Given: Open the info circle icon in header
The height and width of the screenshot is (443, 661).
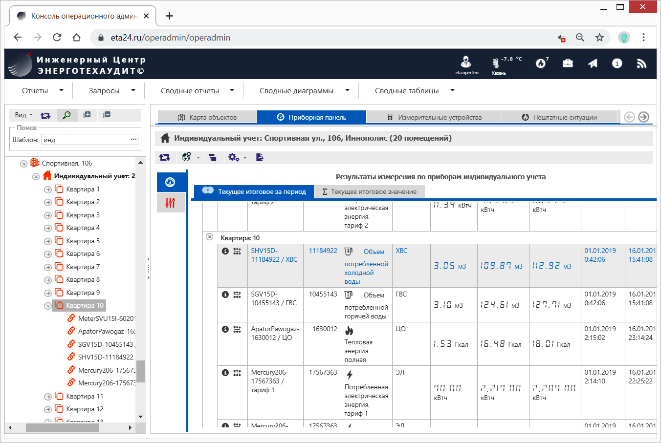Looking at the screenshot, I should tap(617, 63).
